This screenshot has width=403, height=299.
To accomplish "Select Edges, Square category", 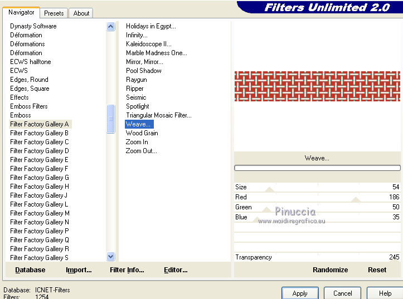I will 30,89.
